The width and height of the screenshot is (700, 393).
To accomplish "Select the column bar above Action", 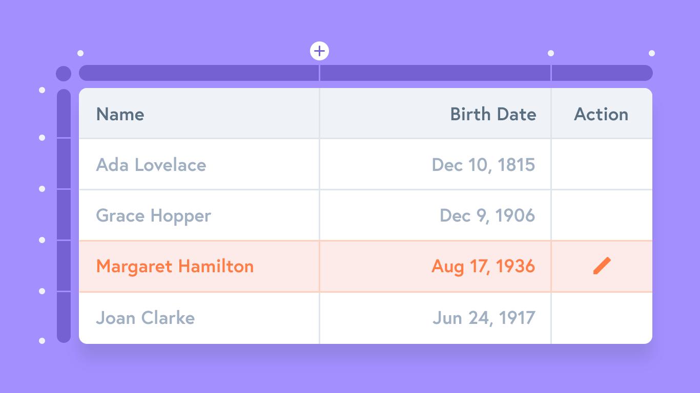I will (x=602, y=73).
